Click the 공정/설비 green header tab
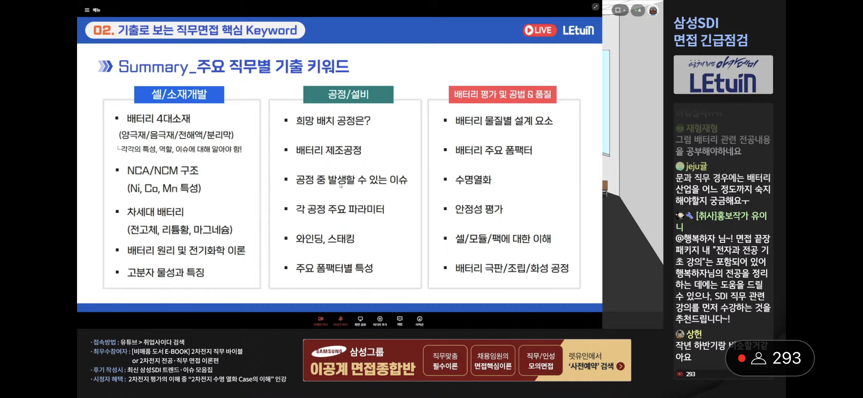This screenshot has width=863, height=398. [x=348, y=94]
